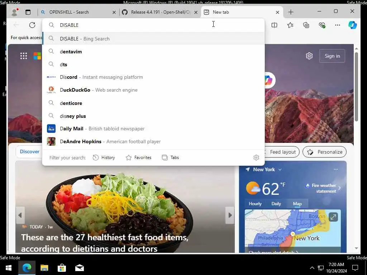This screenshot has width=367, height=275.
Task: Click the 62°F temperature reading
Action: (x=273, y=188)
